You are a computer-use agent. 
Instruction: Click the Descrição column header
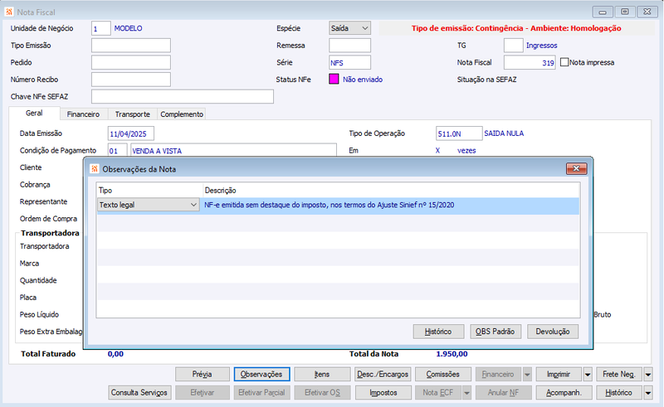coord(390,191)
